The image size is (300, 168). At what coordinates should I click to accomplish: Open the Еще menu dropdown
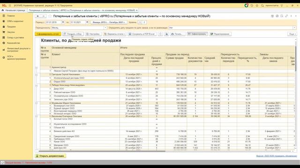pyautogui.click(x=292, y=34)
